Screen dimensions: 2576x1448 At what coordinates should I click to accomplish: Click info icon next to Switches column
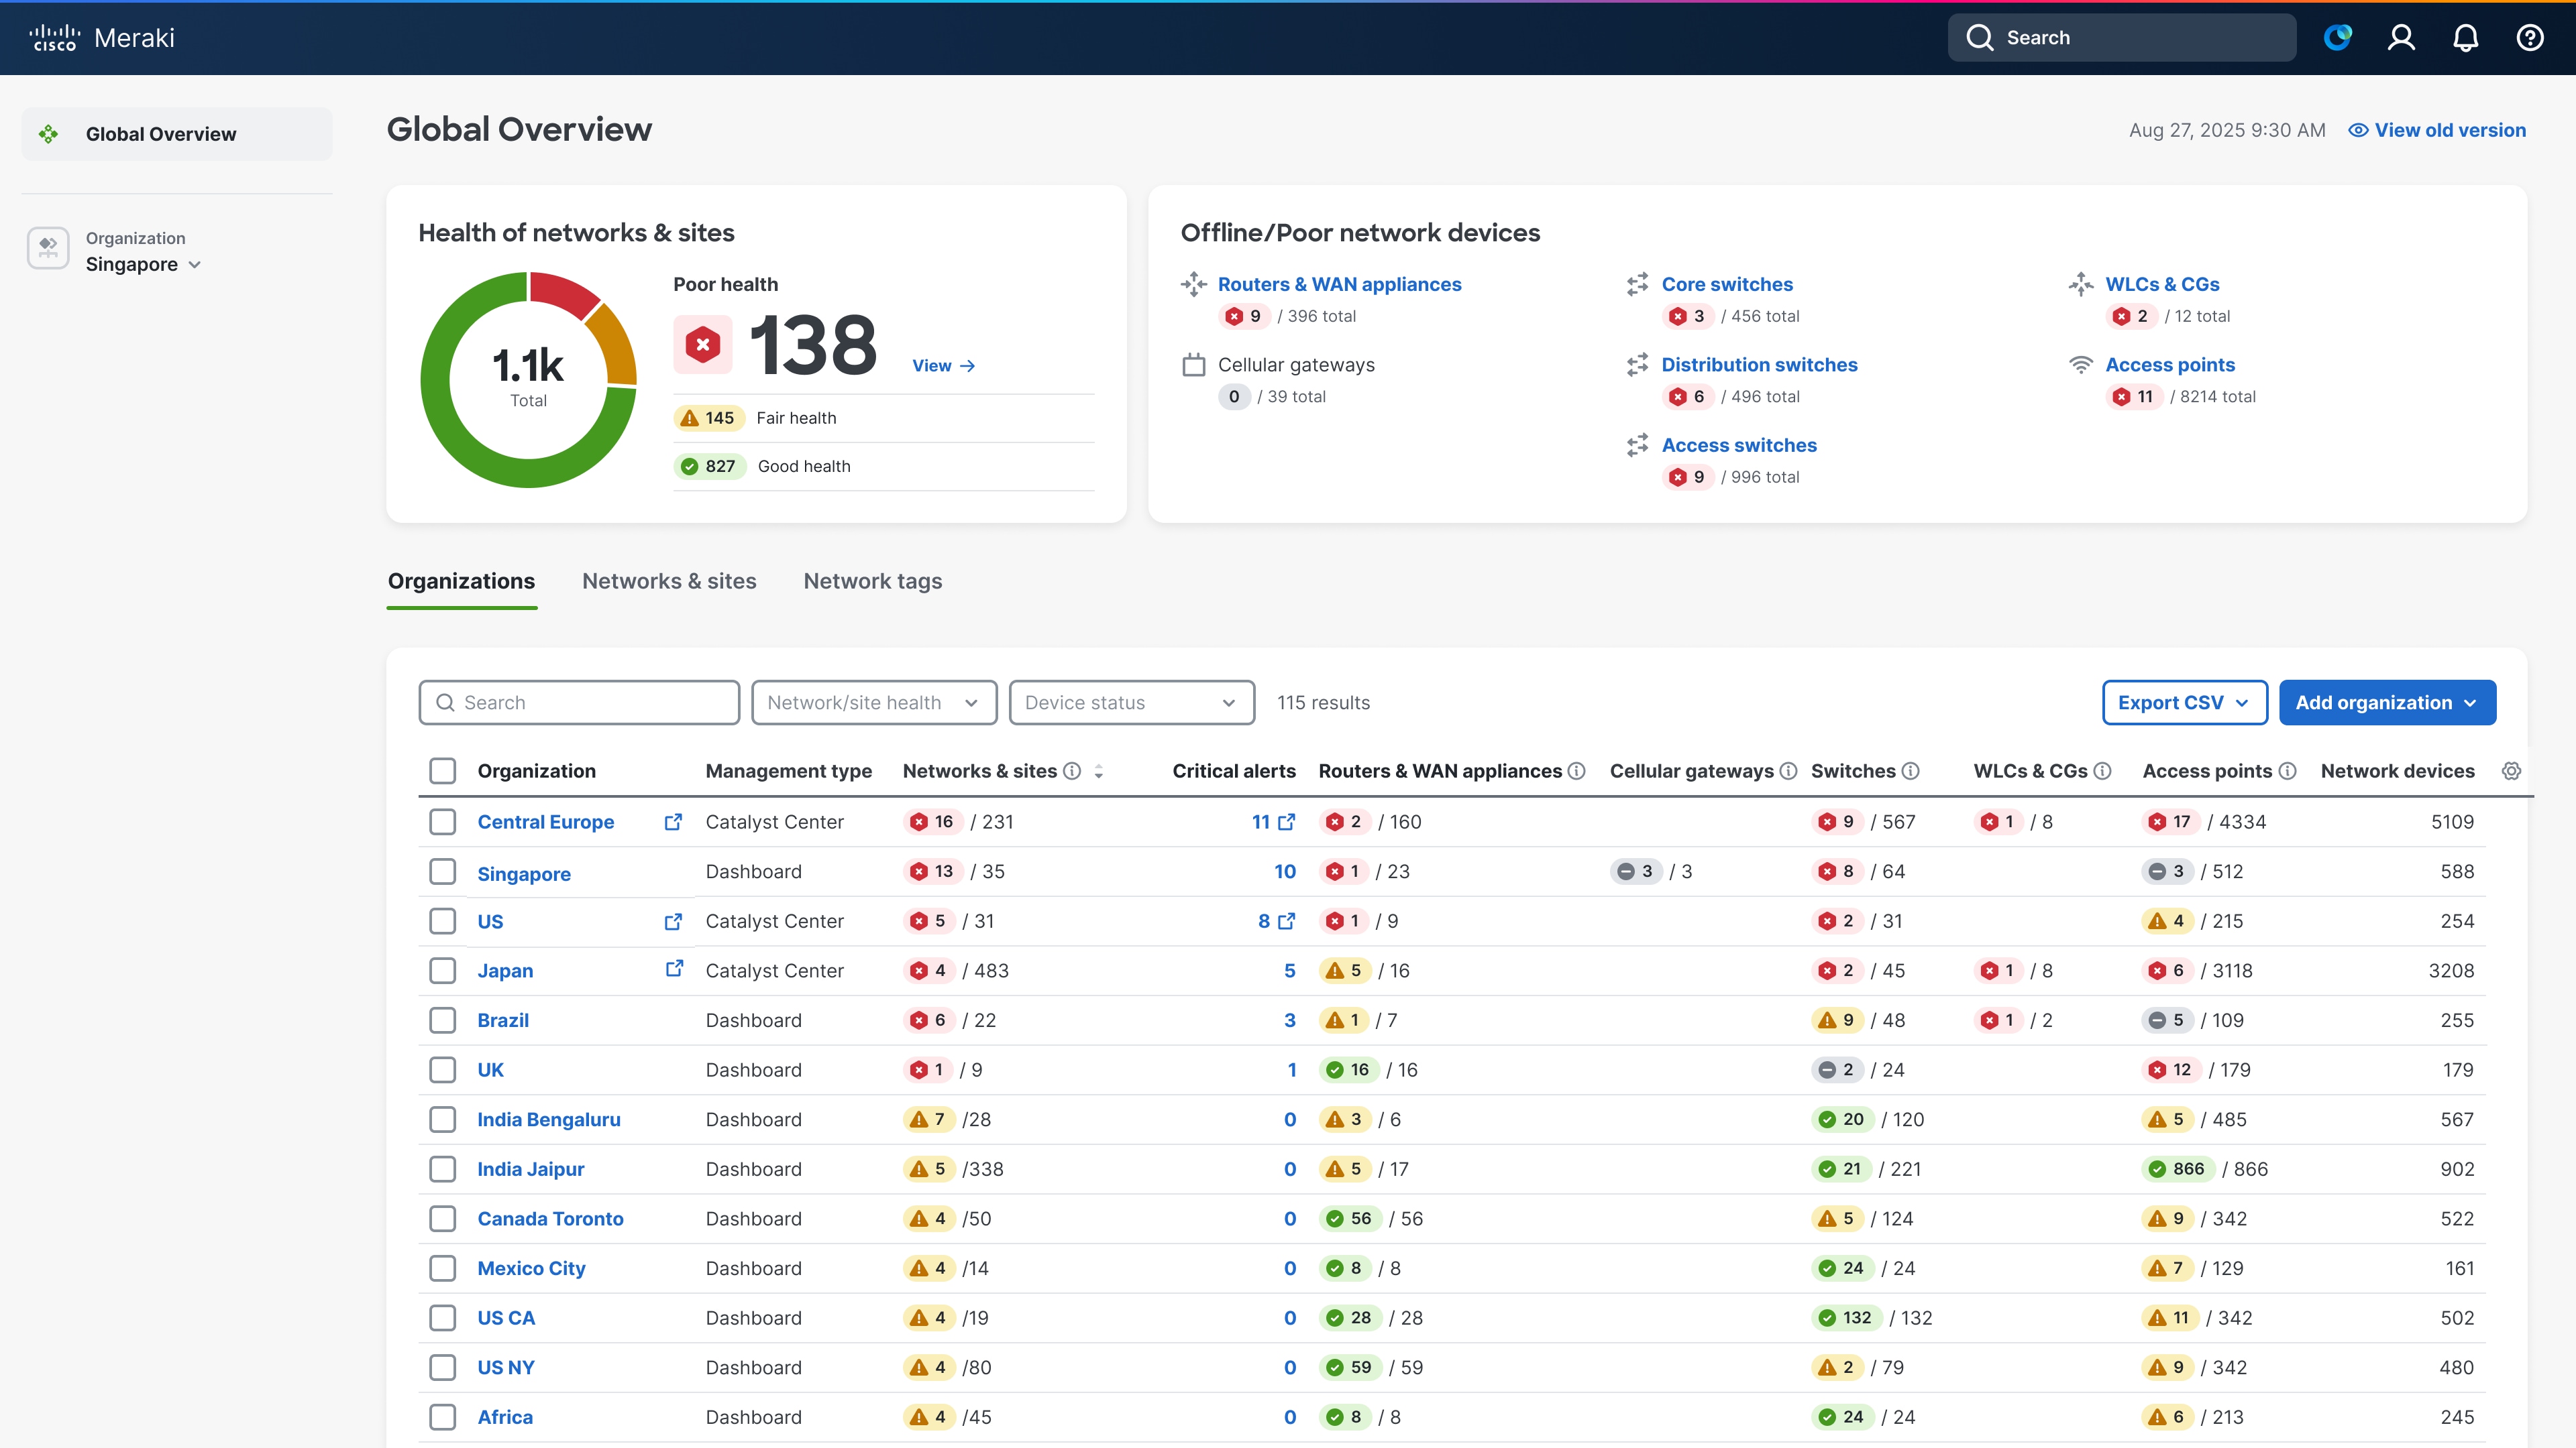point(1910,770)
